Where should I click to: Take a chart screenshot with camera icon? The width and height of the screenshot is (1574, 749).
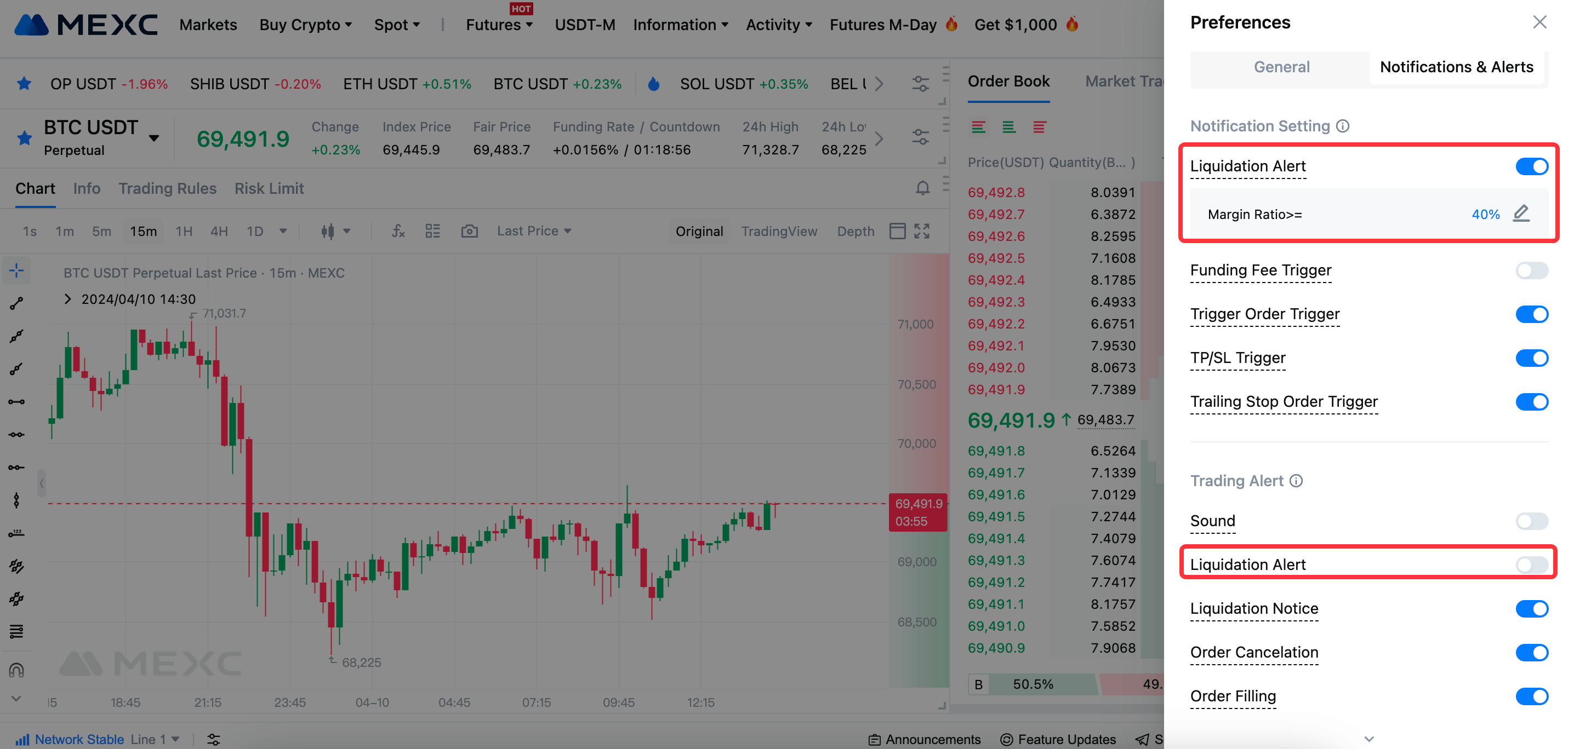click(469, 231)
